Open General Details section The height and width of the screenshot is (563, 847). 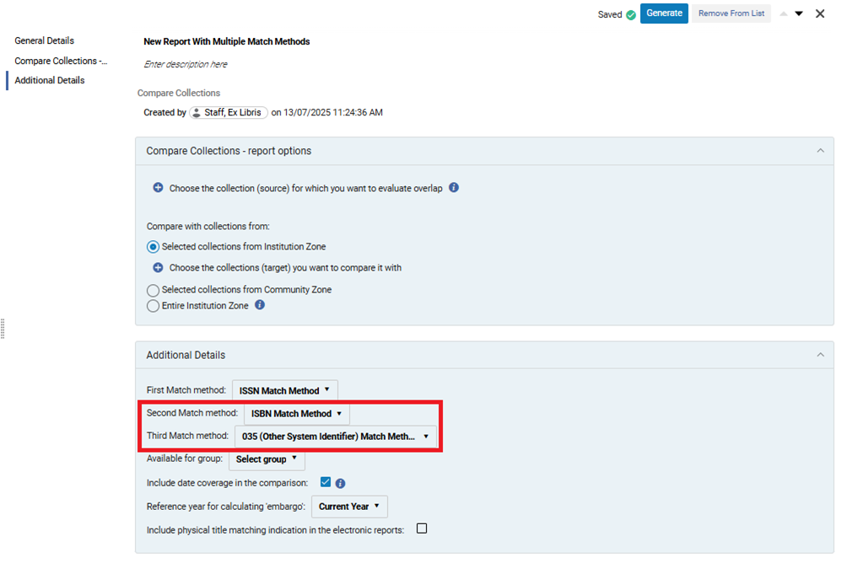click(45, 40)
